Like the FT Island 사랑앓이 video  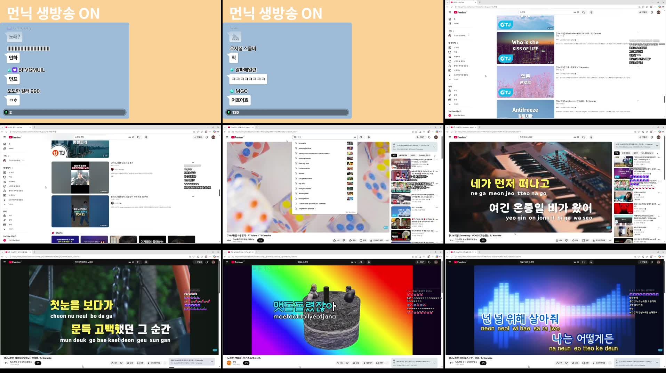336,240
